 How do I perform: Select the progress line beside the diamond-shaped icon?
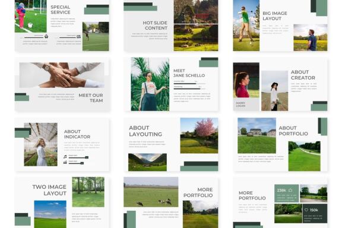click(x=34, y=37)
